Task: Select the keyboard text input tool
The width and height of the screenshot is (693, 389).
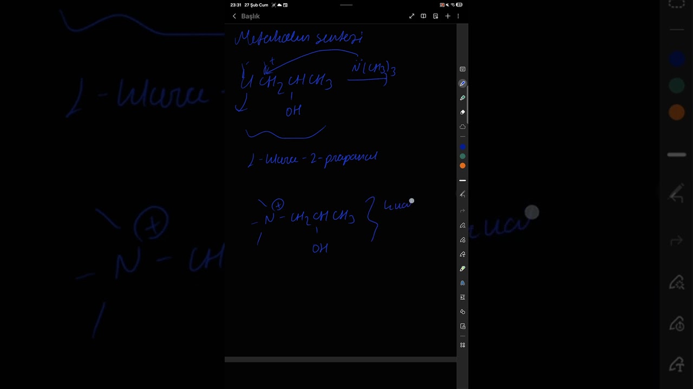Action: [x=462, y=69]
